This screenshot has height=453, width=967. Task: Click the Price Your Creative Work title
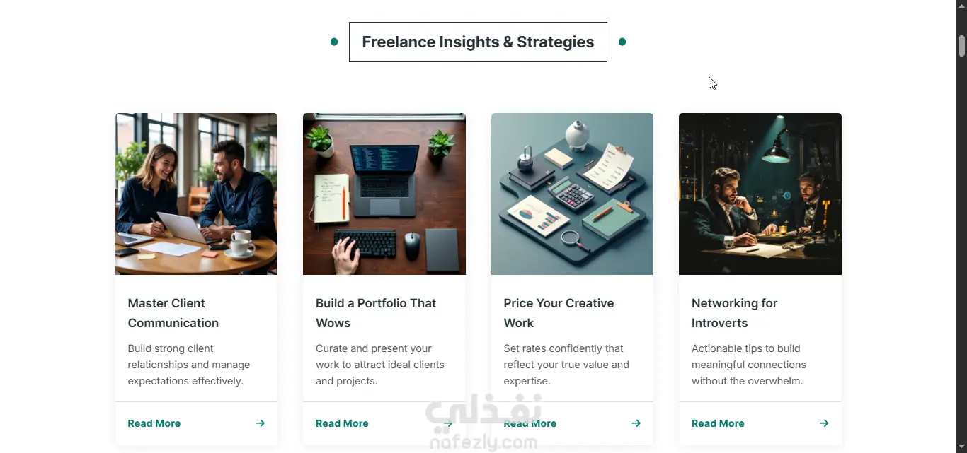point(559,313)
